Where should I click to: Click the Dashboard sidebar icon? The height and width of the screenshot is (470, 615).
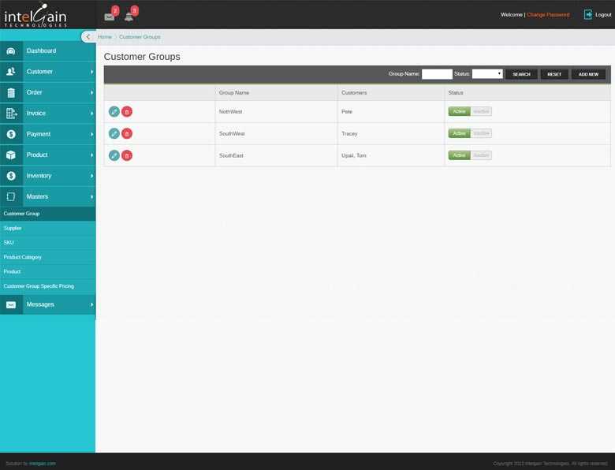[11, 51]
